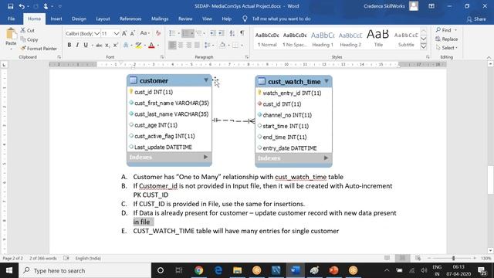
Task: Switch to Web Layout view
Action: [418, 258]
